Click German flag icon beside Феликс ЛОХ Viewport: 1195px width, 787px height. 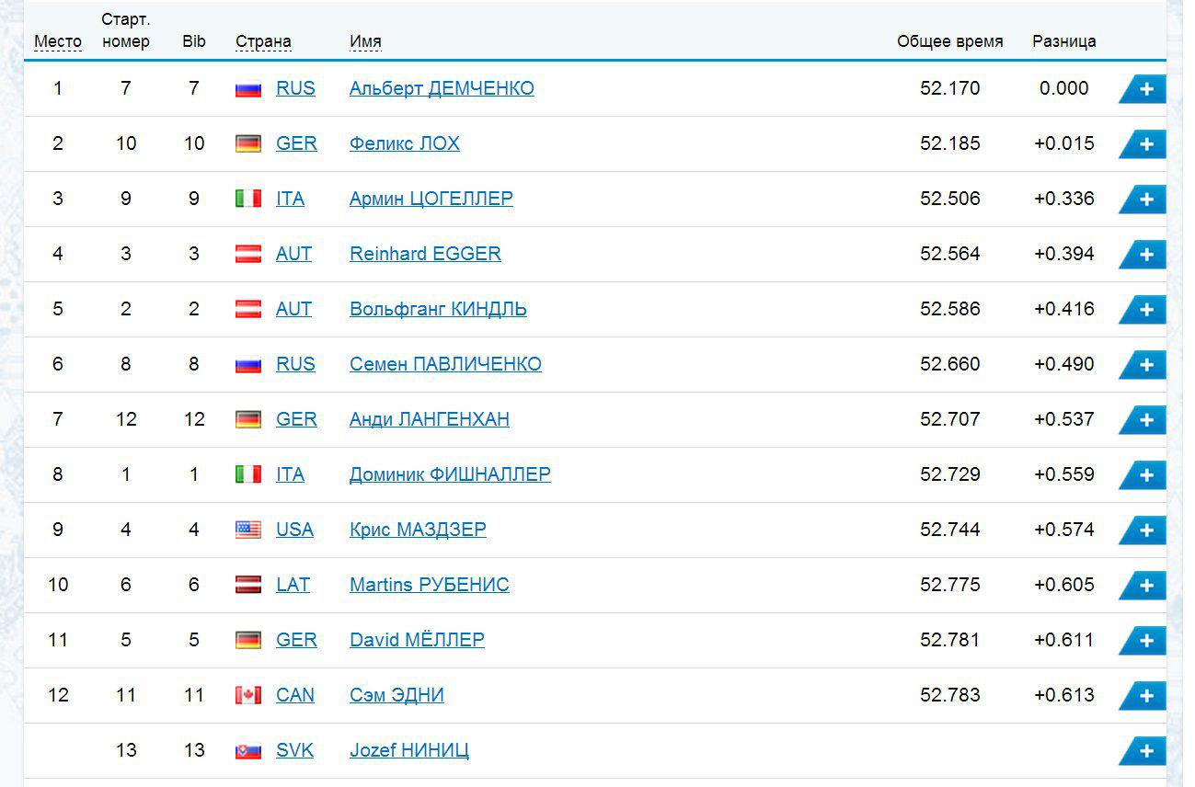pos(248,144)
